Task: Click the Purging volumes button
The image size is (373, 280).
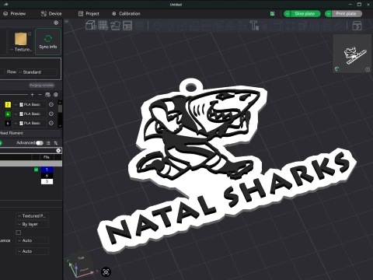Action: point(41,85)
